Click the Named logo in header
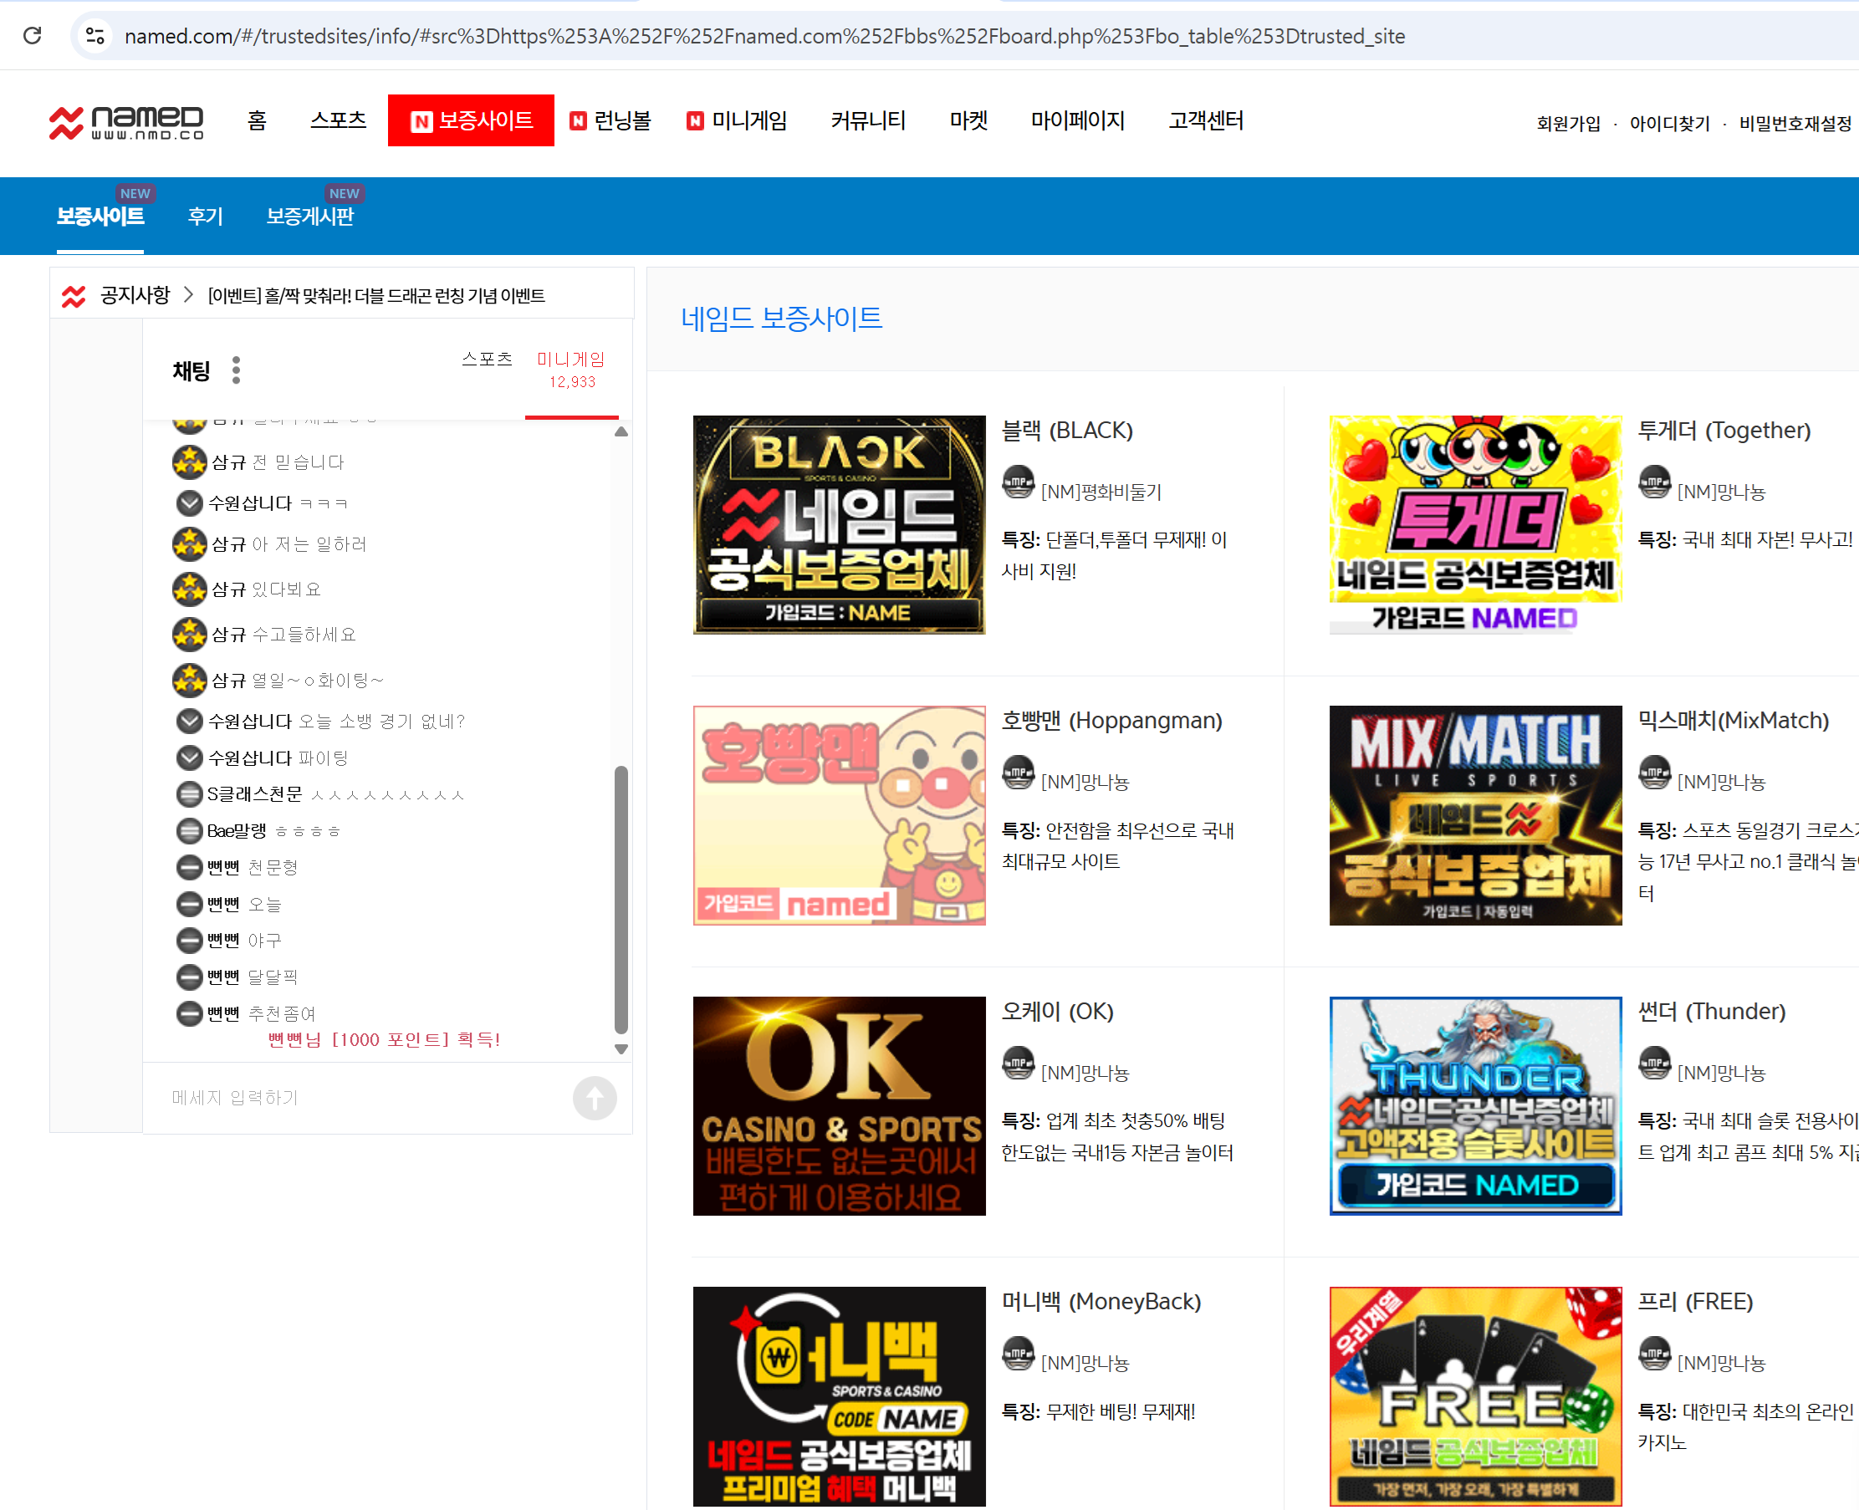 click(x=126, y=122)
